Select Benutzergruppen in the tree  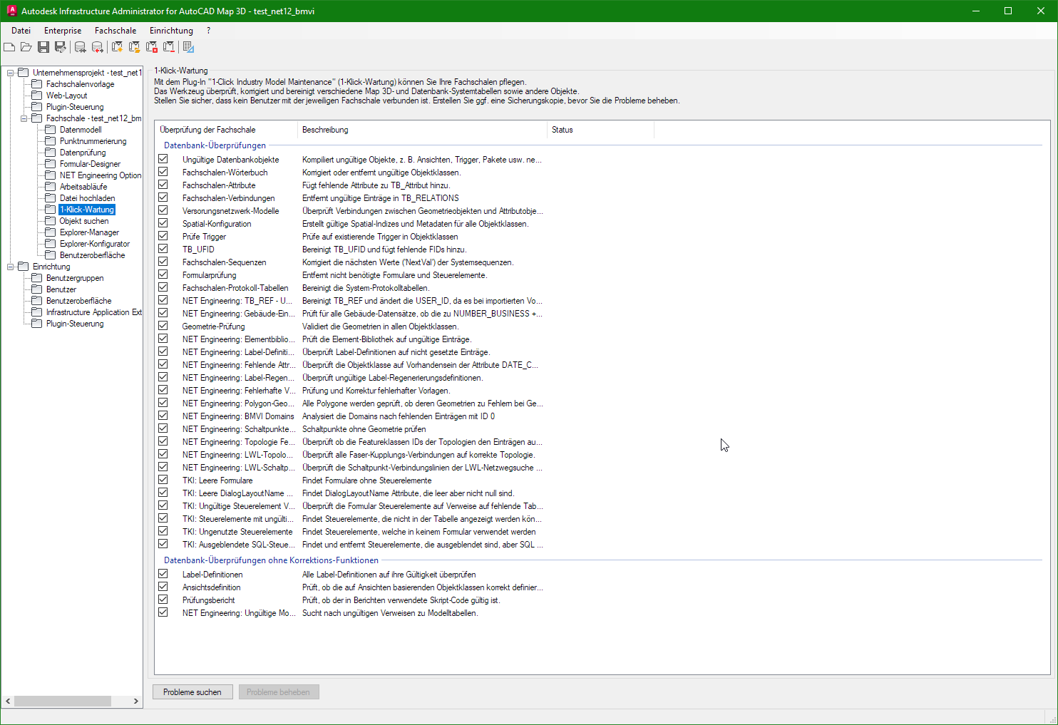click(x=75, y=278)
